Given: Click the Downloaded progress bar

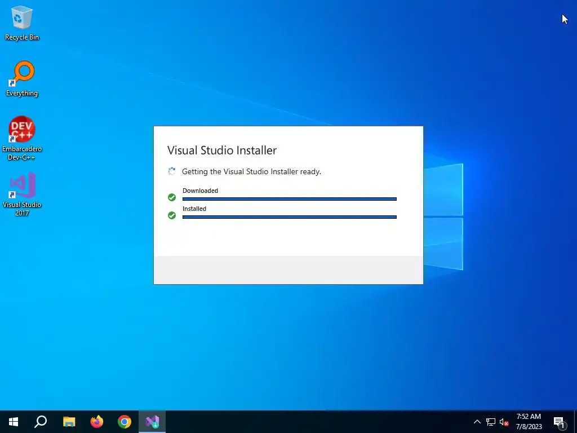Looking at the screenshot, I should pos(290,199).
